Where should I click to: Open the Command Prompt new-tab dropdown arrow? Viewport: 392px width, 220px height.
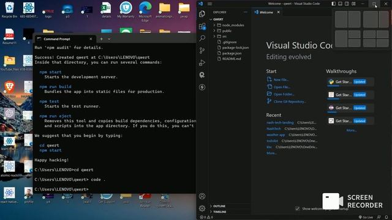(x=109, y=39)
